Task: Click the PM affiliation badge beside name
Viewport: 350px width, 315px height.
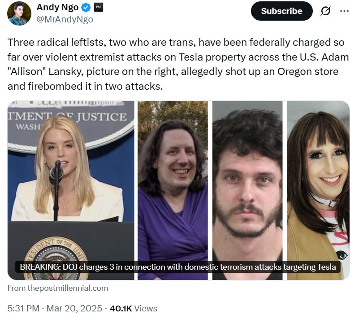Action: click(99, 7)
